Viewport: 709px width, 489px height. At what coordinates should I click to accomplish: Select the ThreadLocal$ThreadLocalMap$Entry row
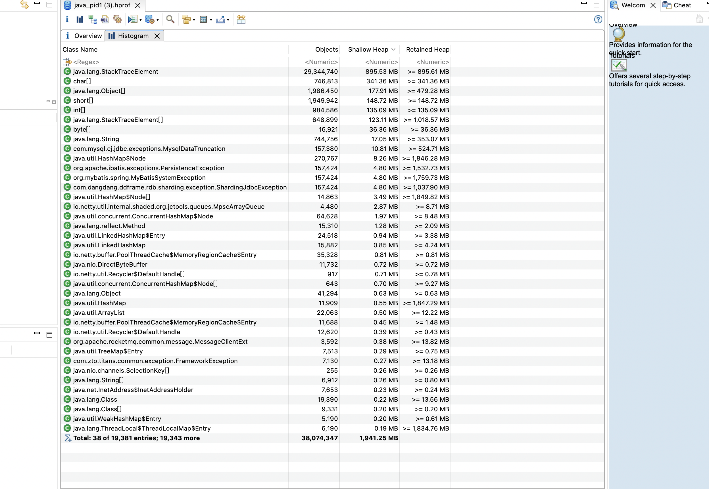pyautogui.click(x=332, y=429)
